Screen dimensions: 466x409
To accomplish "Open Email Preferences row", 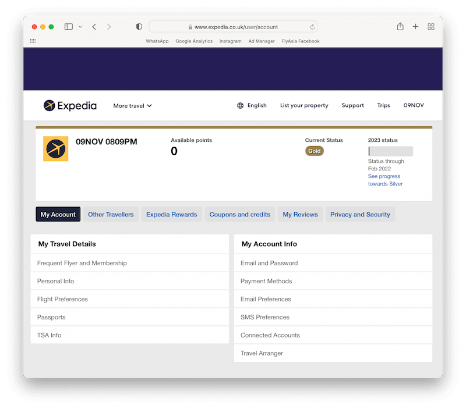I will pyautogui.click(x=333, y=299).
